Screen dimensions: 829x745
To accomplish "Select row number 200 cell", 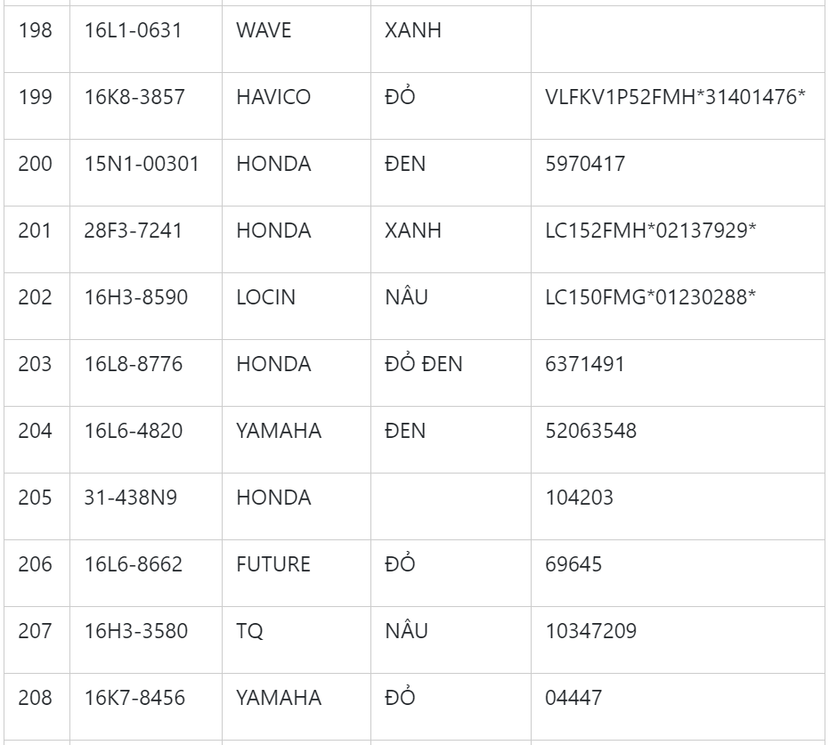I will [36, 165].
